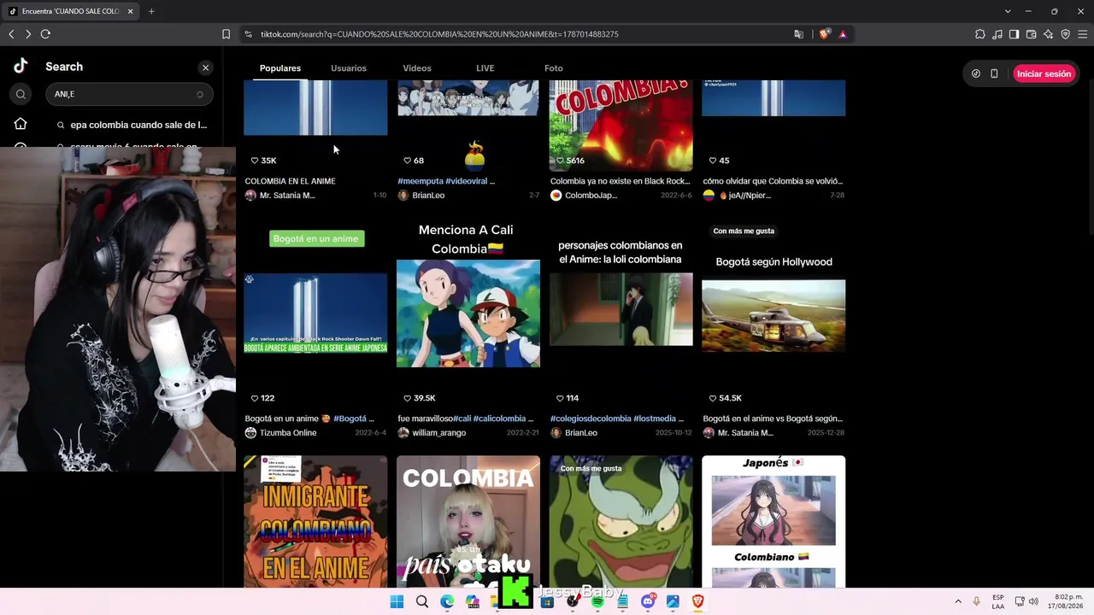
Task: Open the browser hamburger menu
Action: pyautogui.click(x=1082, y=34)
